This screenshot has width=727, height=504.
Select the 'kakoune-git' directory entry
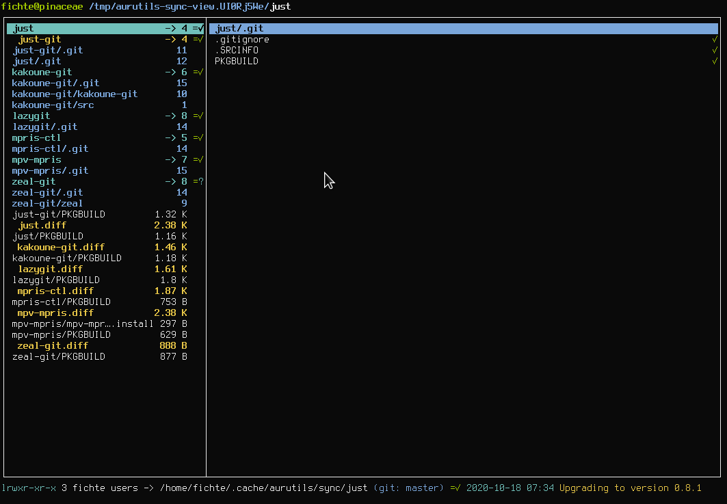click(x=105, y=72)
